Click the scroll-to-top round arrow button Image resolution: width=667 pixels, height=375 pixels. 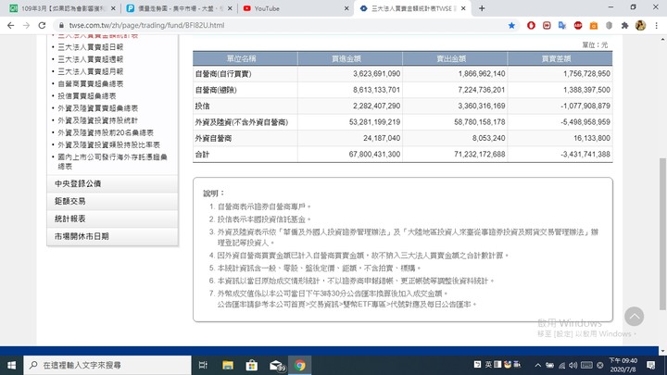pos(634,317)
